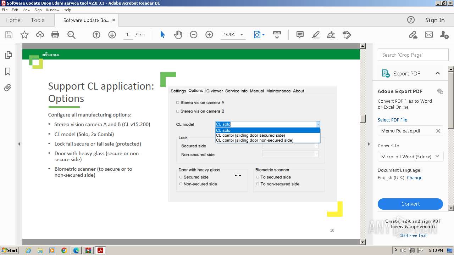Share a link to the file
Screen dimensions: 454x255
click(x=413, y=35)
